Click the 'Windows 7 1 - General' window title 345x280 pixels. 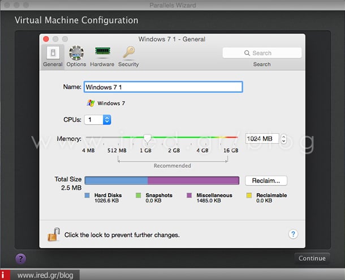pos(172,39)
